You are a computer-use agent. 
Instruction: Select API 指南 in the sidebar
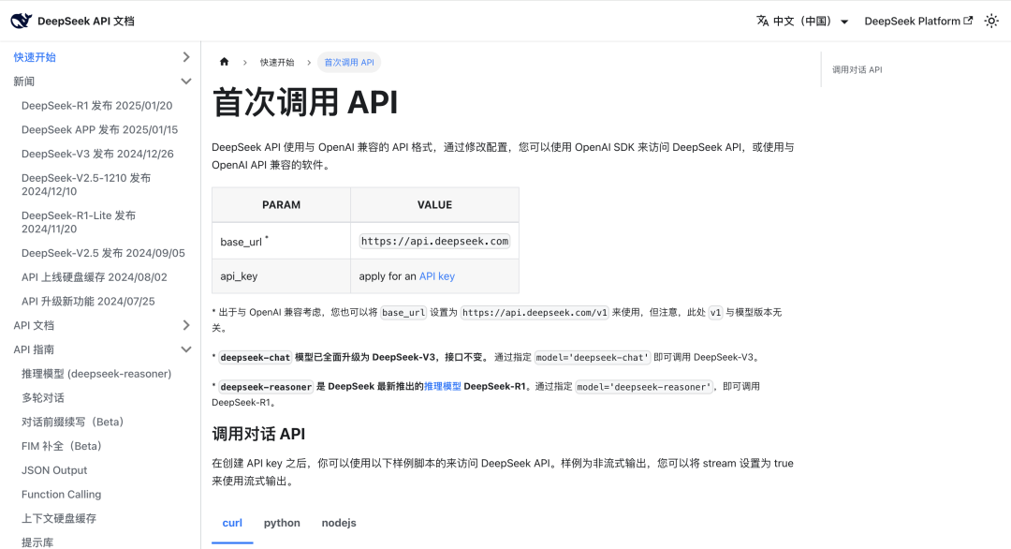(34, 349)
